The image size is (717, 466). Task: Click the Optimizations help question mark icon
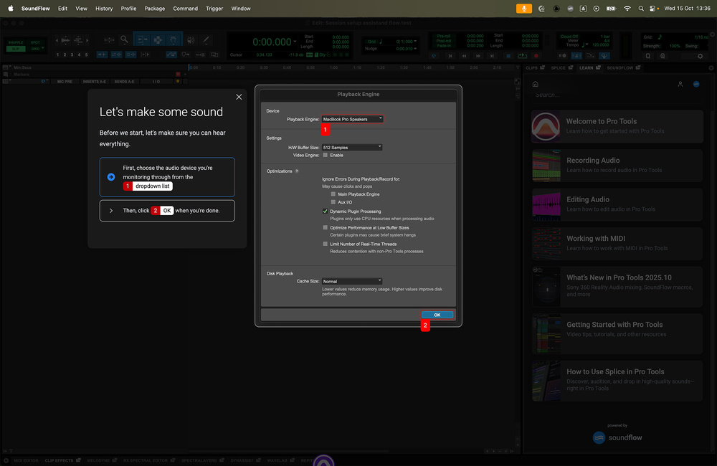(297, 171)
